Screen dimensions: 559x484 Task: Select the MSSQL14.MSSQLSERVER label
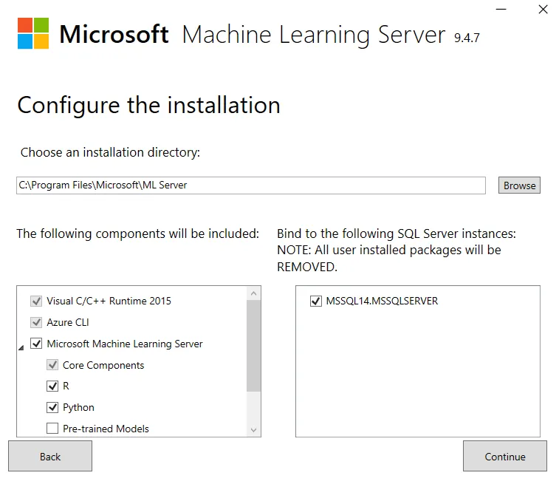[x=382, y=301]
